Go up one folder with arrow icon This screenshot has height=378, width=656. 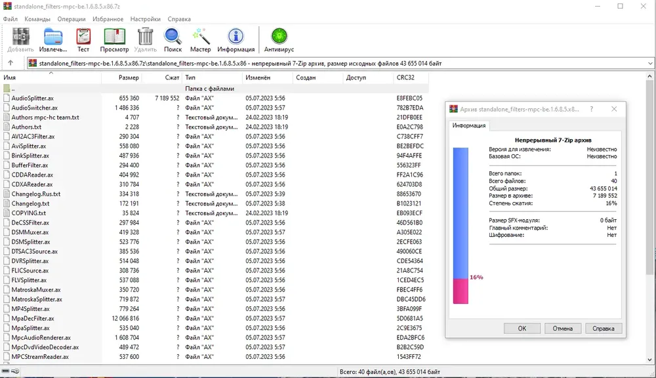pyautogui.click(x=10, y=63)
